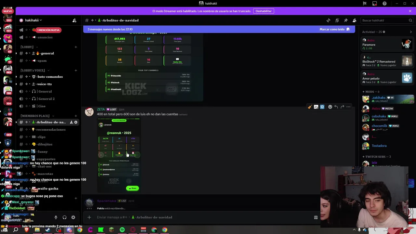Add channel plus next to [LOBBY's VOICE]
Image resolution: width=416 pixels, height=234 pixels.
[76, 70]
